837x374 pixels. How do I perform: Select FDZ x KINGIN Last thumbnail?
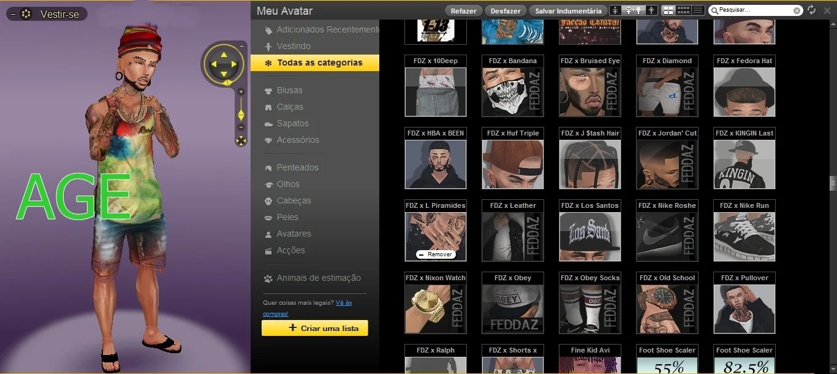tap(744, 164)
